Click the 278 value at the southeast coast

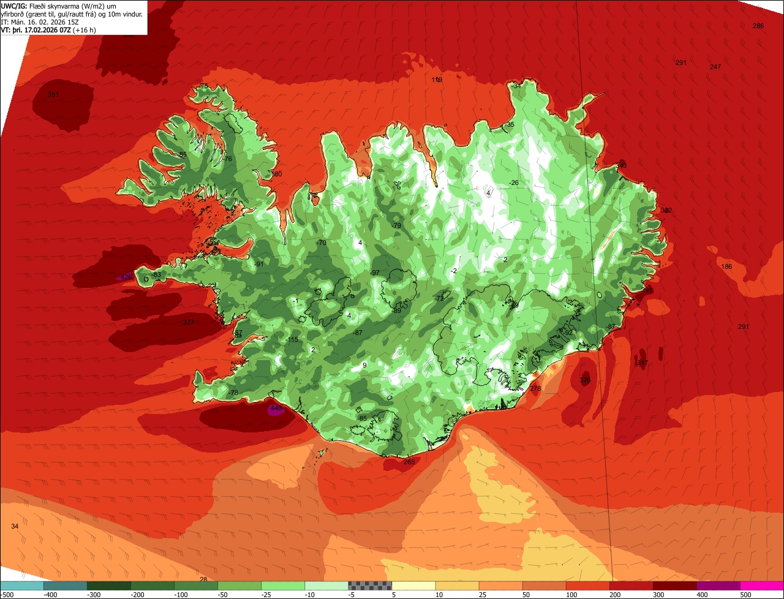tap(535, 388)
